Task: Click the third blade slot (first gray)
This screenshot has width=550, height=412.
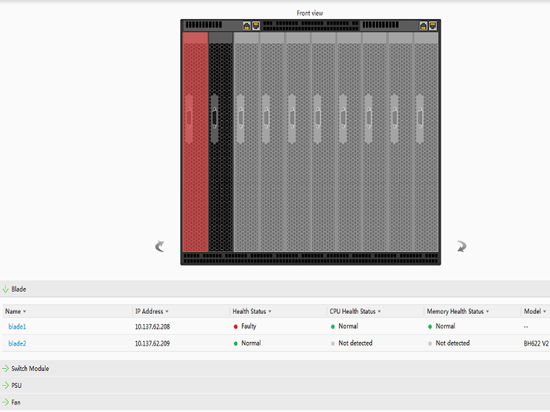Action: [x=247, y=142]
